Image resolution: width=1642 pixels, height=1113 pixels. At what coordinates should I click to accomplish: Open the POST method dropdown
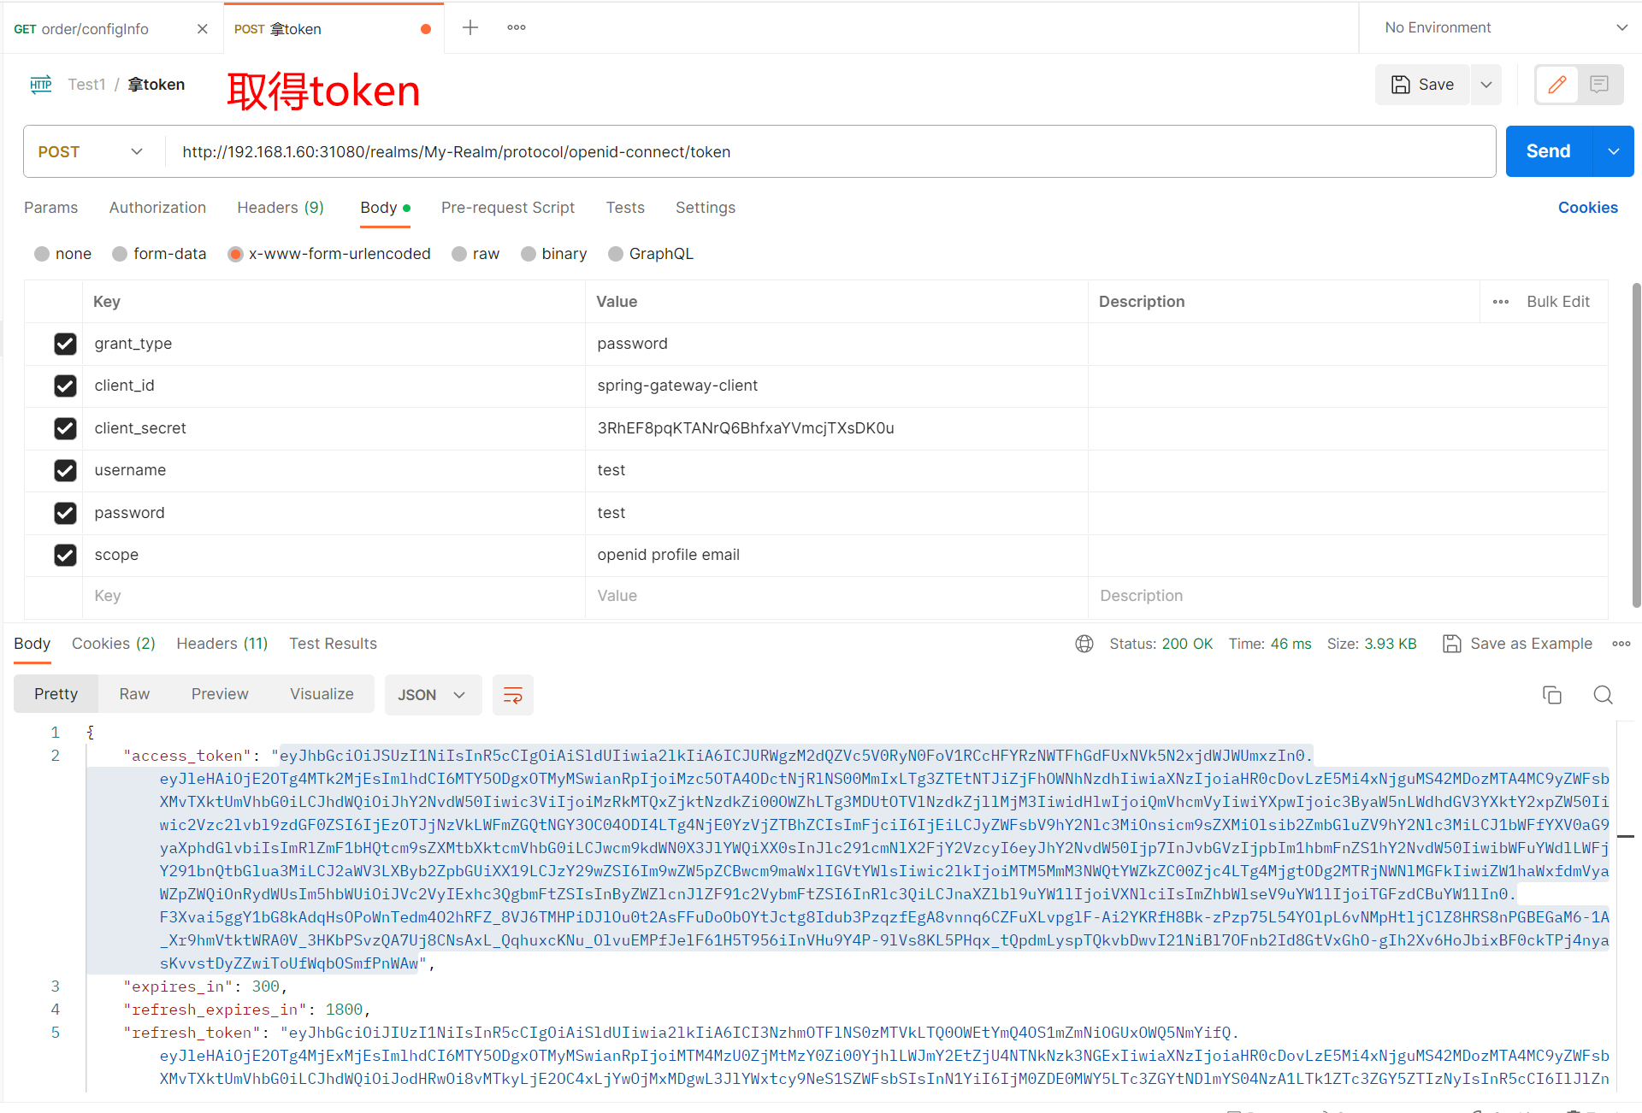(90, 152)
